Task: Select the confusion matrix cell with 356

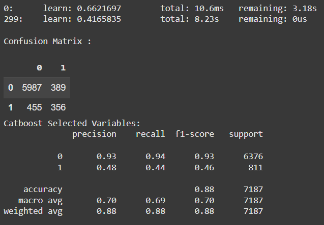Action: tap(58, 107)
